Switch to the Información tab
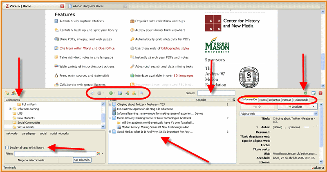Viewport: 327px width, 172px height. [x=249, y=100]
